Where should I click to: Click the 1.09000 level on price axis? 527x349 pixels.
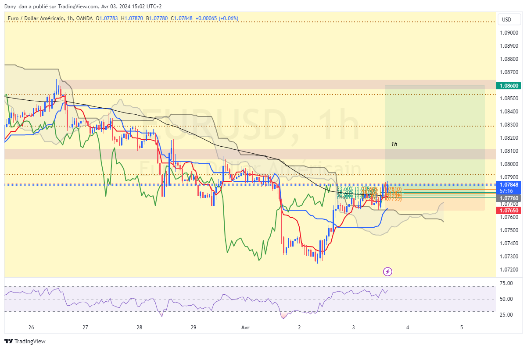tap(508, 33)
